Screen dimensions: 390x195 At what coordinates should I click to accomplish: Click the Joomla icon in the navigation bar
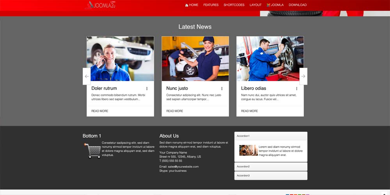(x=268, y=5)
